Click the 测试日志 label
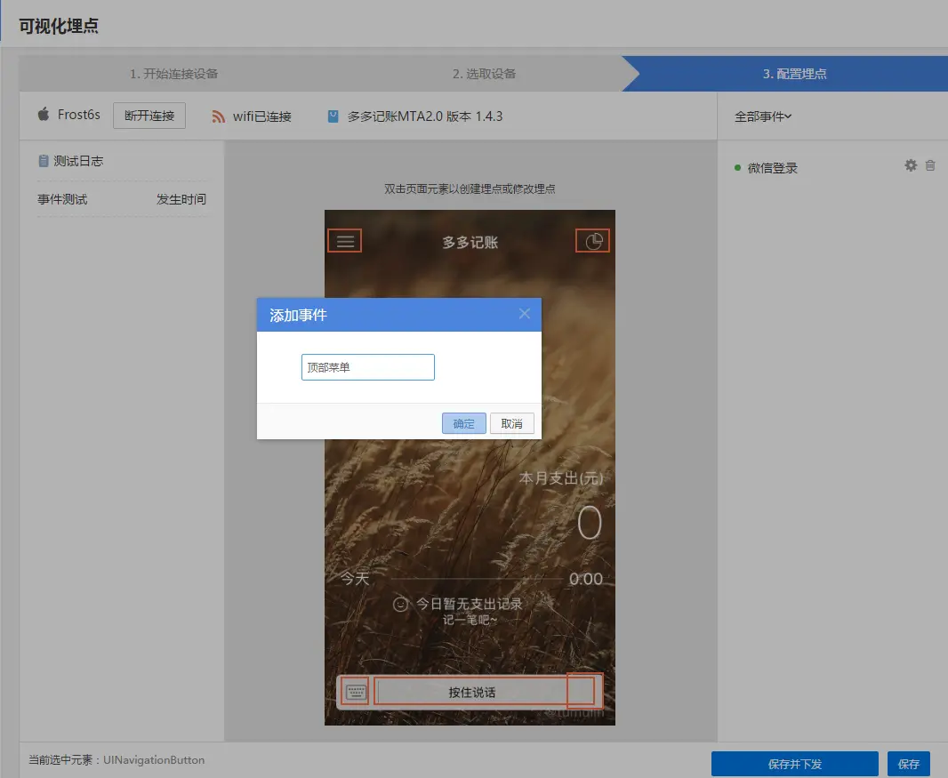 pos(78,161)
